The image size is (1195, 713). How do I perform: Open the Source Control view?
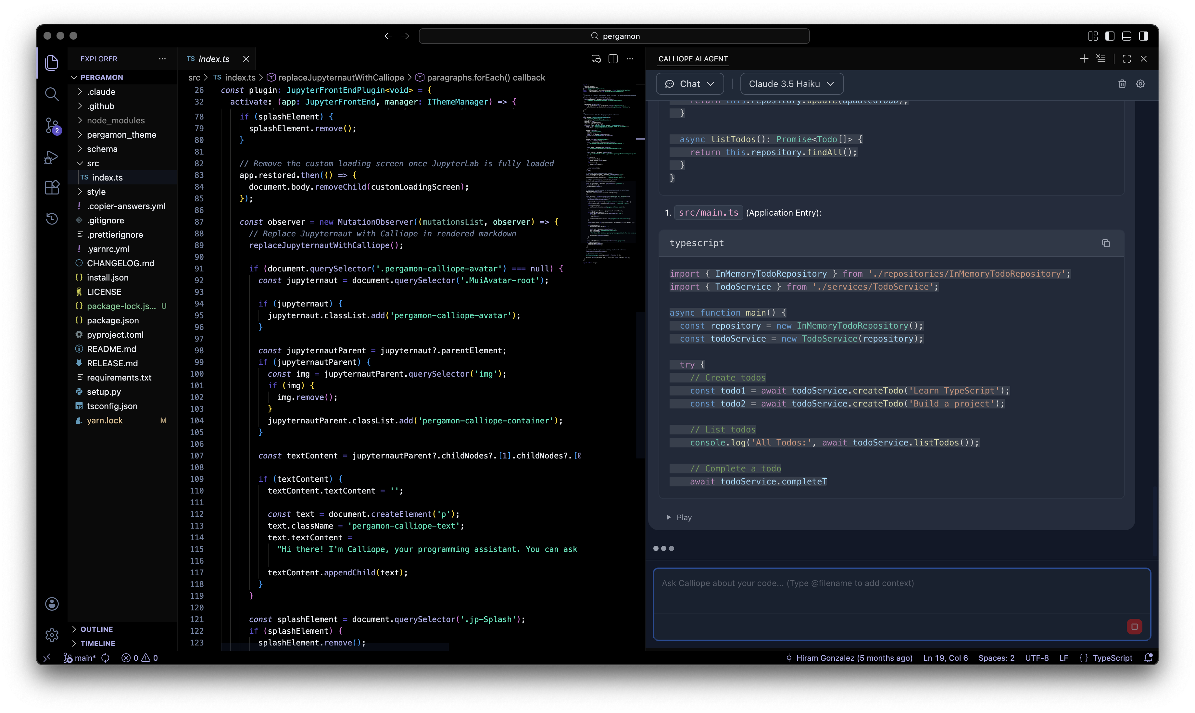point(52,126)
